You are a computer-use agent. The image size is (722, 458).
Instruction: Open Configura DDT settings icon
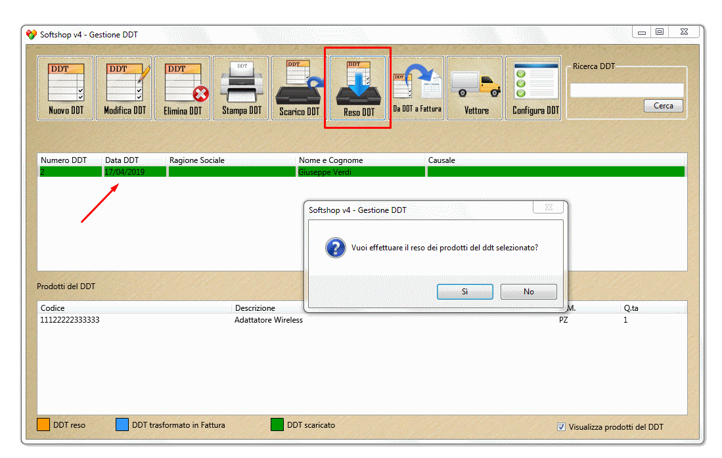[535, 88]
